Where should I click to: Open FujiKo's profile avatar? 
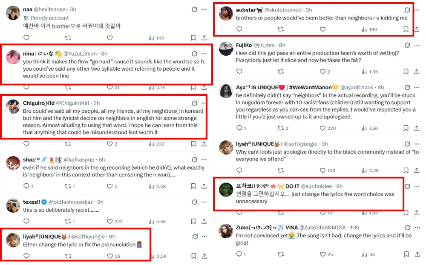226,49
